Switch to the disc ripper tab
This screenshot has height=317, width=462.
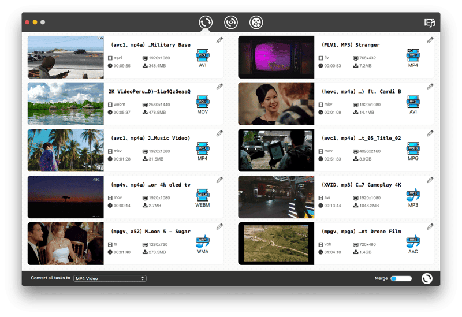[231, 23]
